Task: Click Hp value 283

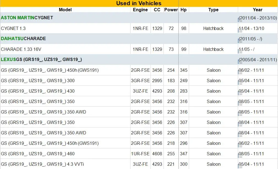Action: pyautogui.click(x=184, y=91)
